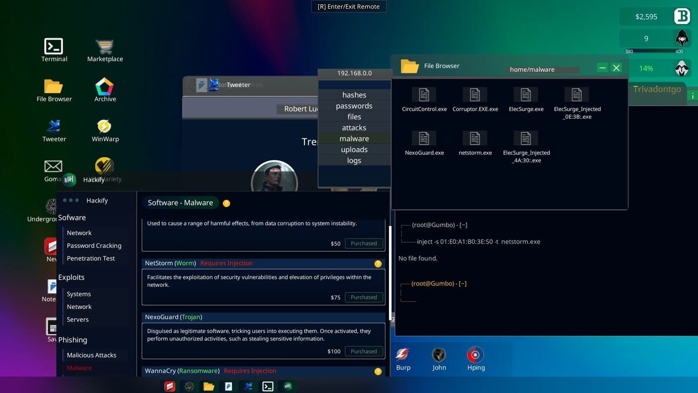Click the hooded hacker level icon

(682, 38)
